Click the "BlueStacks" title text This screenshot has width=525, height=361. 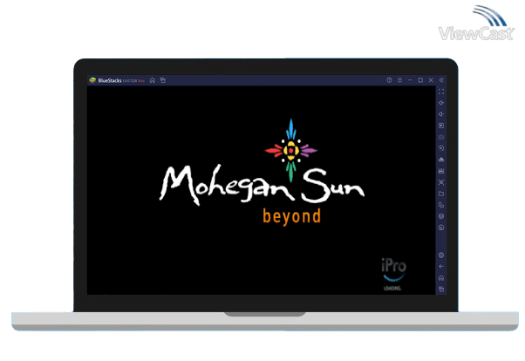point(110,80)
